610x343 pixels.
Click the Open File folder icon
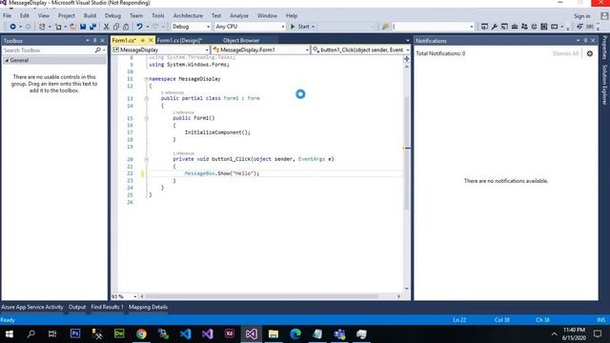point(72,27)
